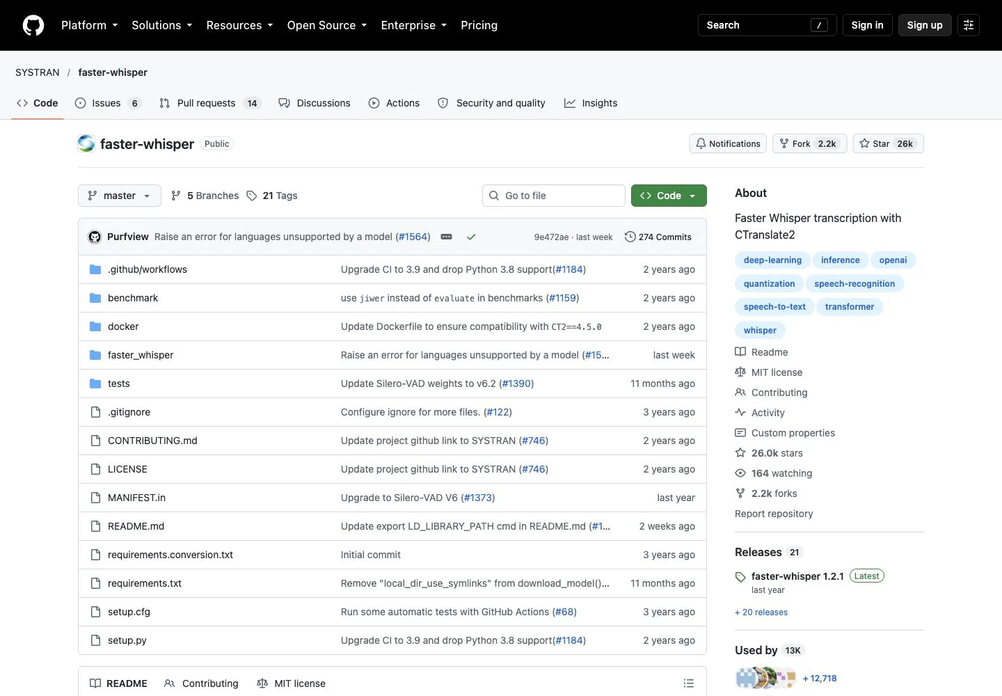Click the Sign up button
This screenshot has height=696, width=1002.
coord(925,25)
